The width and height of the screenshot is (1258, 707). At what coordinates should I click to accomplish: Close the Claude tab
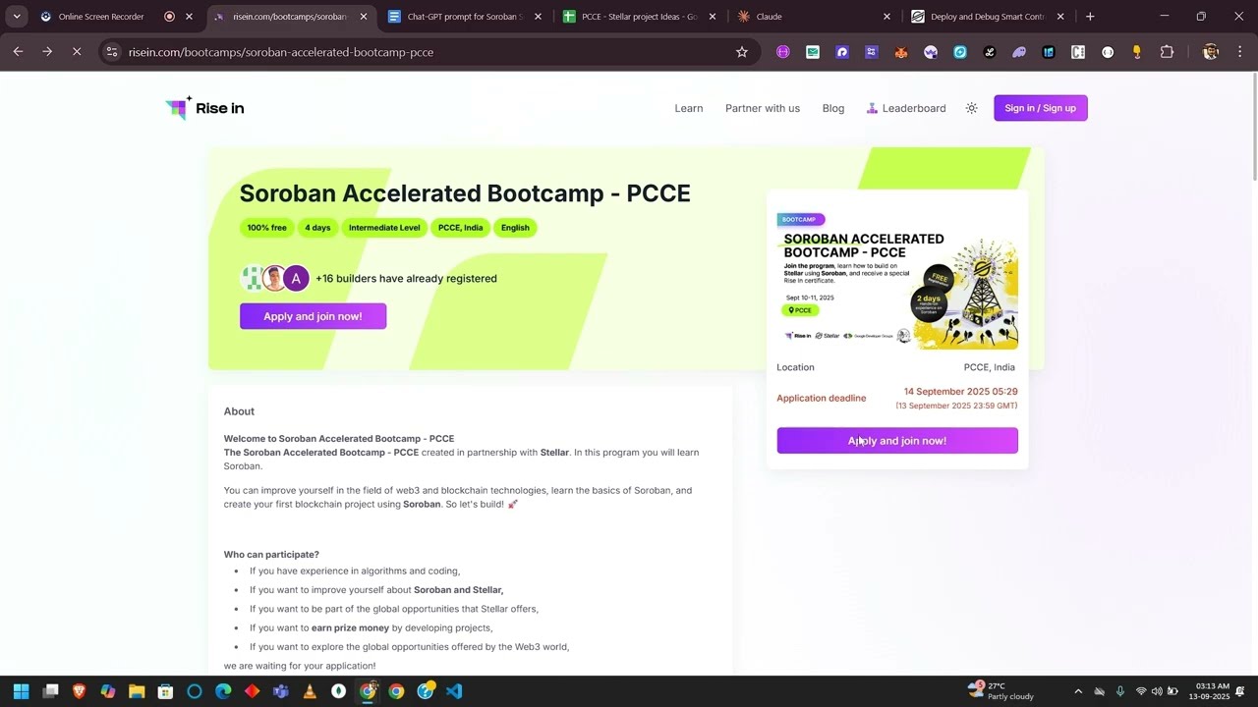[886, 17]
